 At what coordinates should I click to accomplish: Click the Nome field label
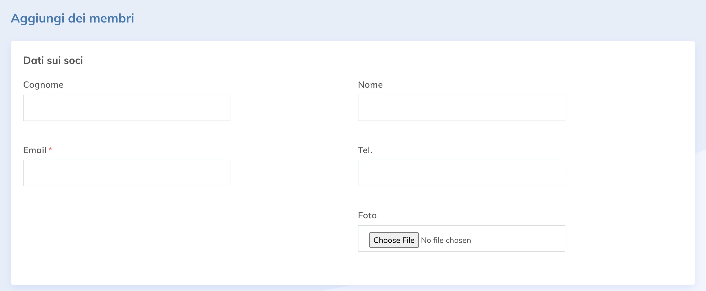(370, 85)
